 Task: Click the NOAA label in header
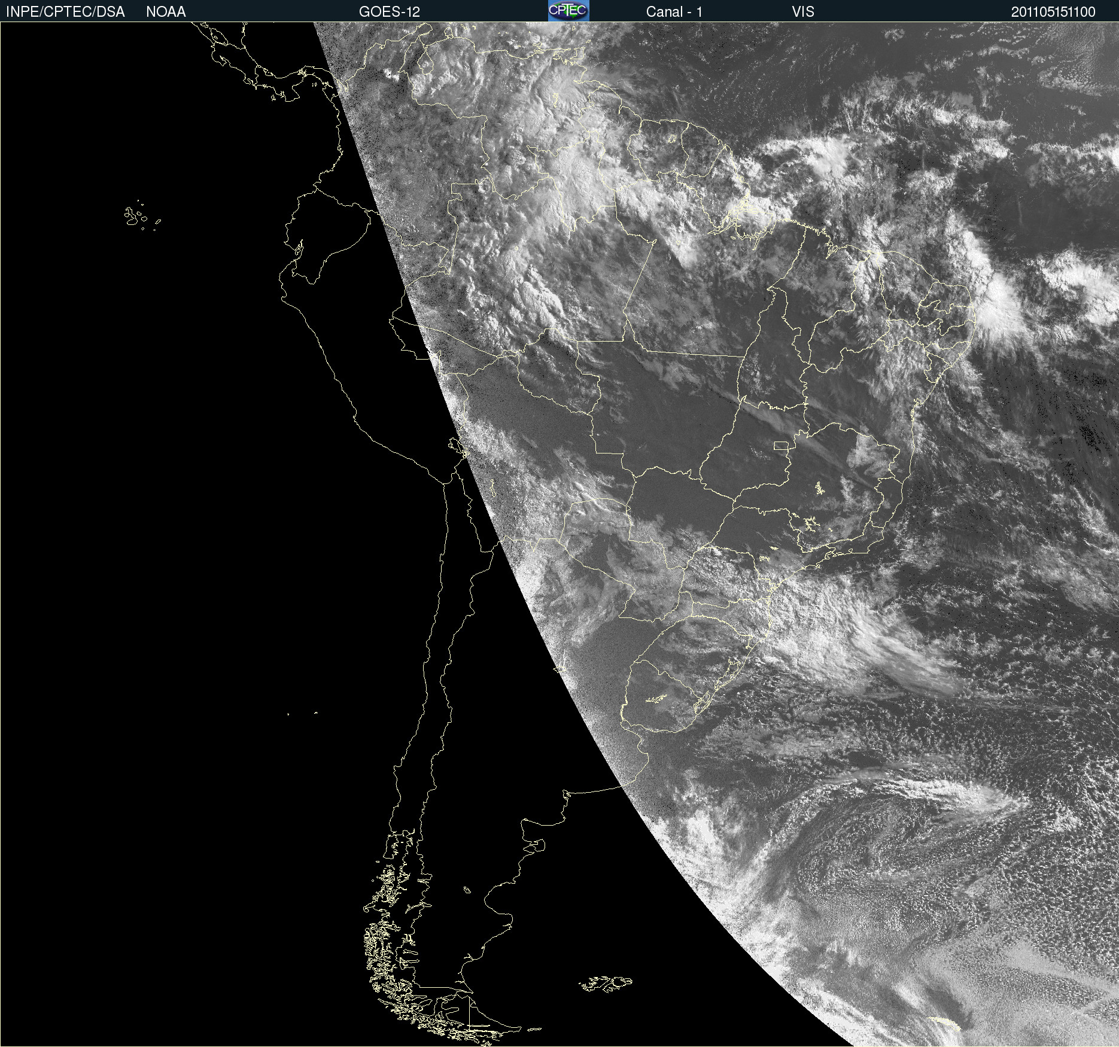coord(166,12)
